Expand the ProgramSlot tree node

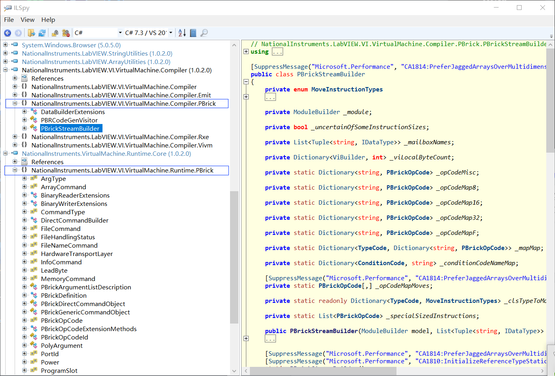24,370
